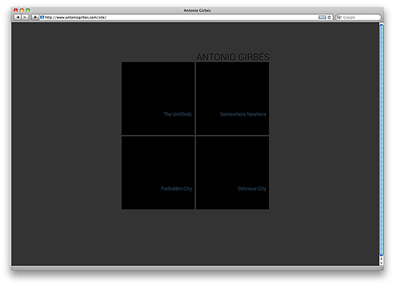The width and height of the screenshot is (395, 286).
Task: Go back with the Safari back arrow
Action: (18, 18)
